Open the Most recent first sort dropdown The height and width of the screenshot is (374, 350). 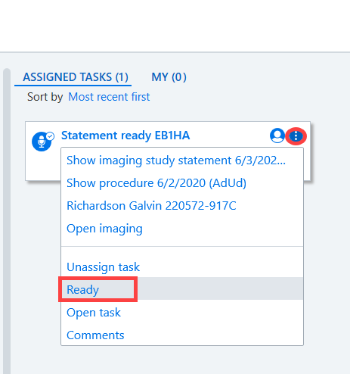pyautogui.click(x=109, y=97)
